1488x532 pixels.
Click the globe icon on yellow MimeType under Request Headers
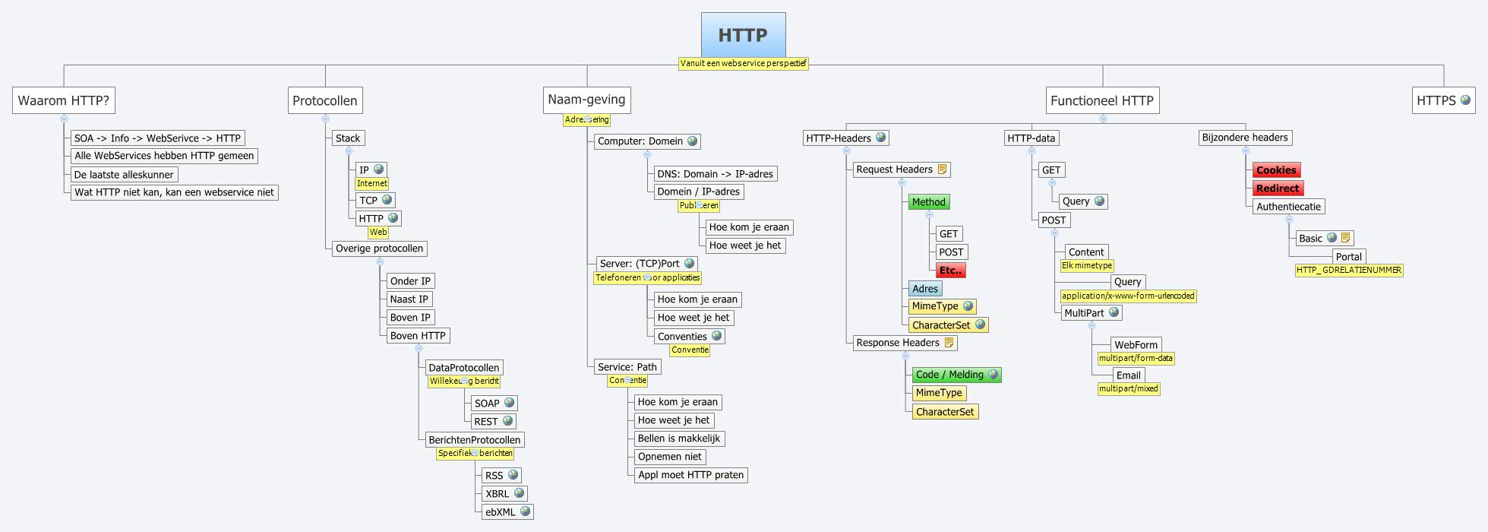[968, 306]
